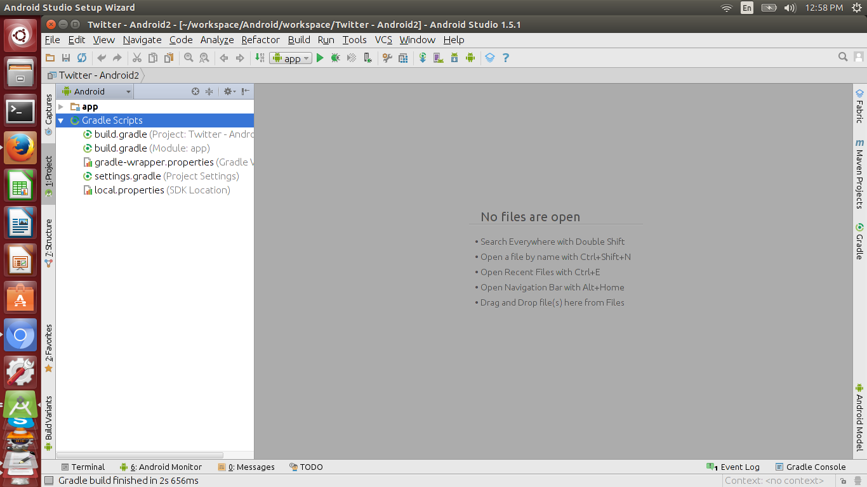Toggle the Gradle tool window on right
The width and height of the screenshot is (867, 487).
pos(859,241)
